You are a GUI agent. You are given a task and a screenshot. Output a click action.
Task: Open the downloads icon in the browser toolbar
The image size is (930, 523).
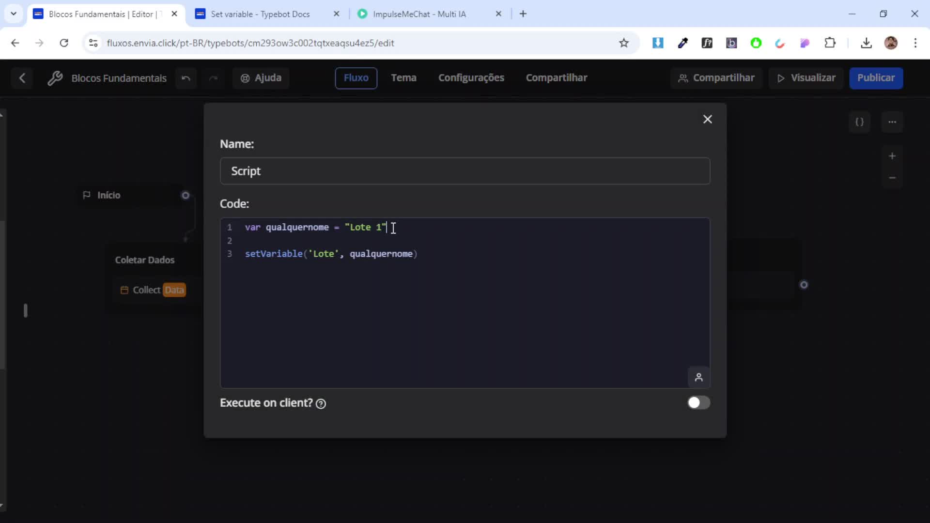867,43
